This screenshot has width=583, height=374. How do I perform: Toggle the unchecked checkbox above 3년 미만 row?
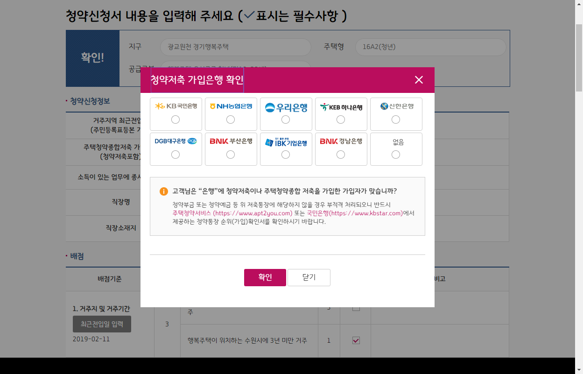(x=356, y=308)
